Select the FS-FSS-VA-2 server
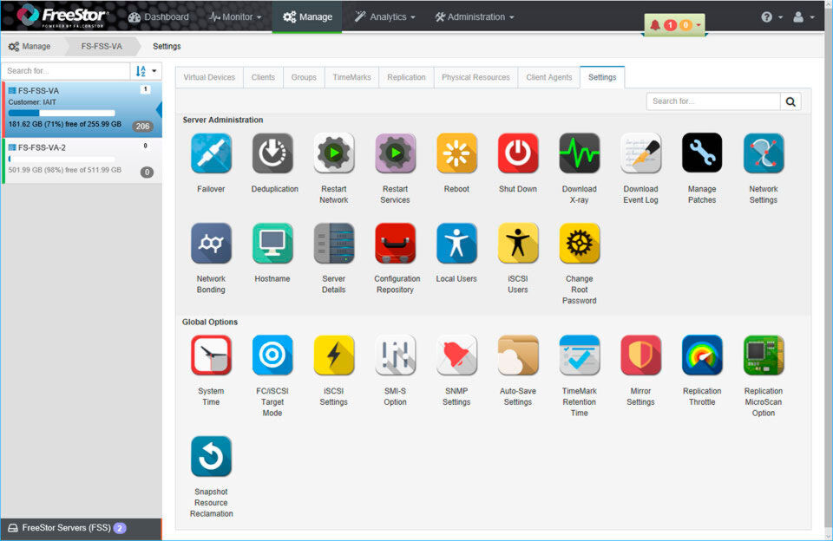This screenshot has width=833, height=541. coord(82,160)
